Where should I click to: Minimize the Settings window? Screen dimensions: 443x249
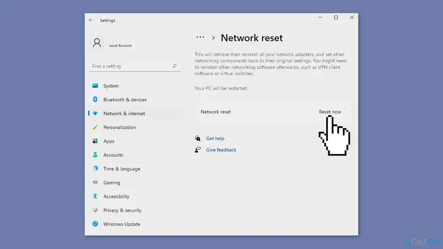pos(320,18)
